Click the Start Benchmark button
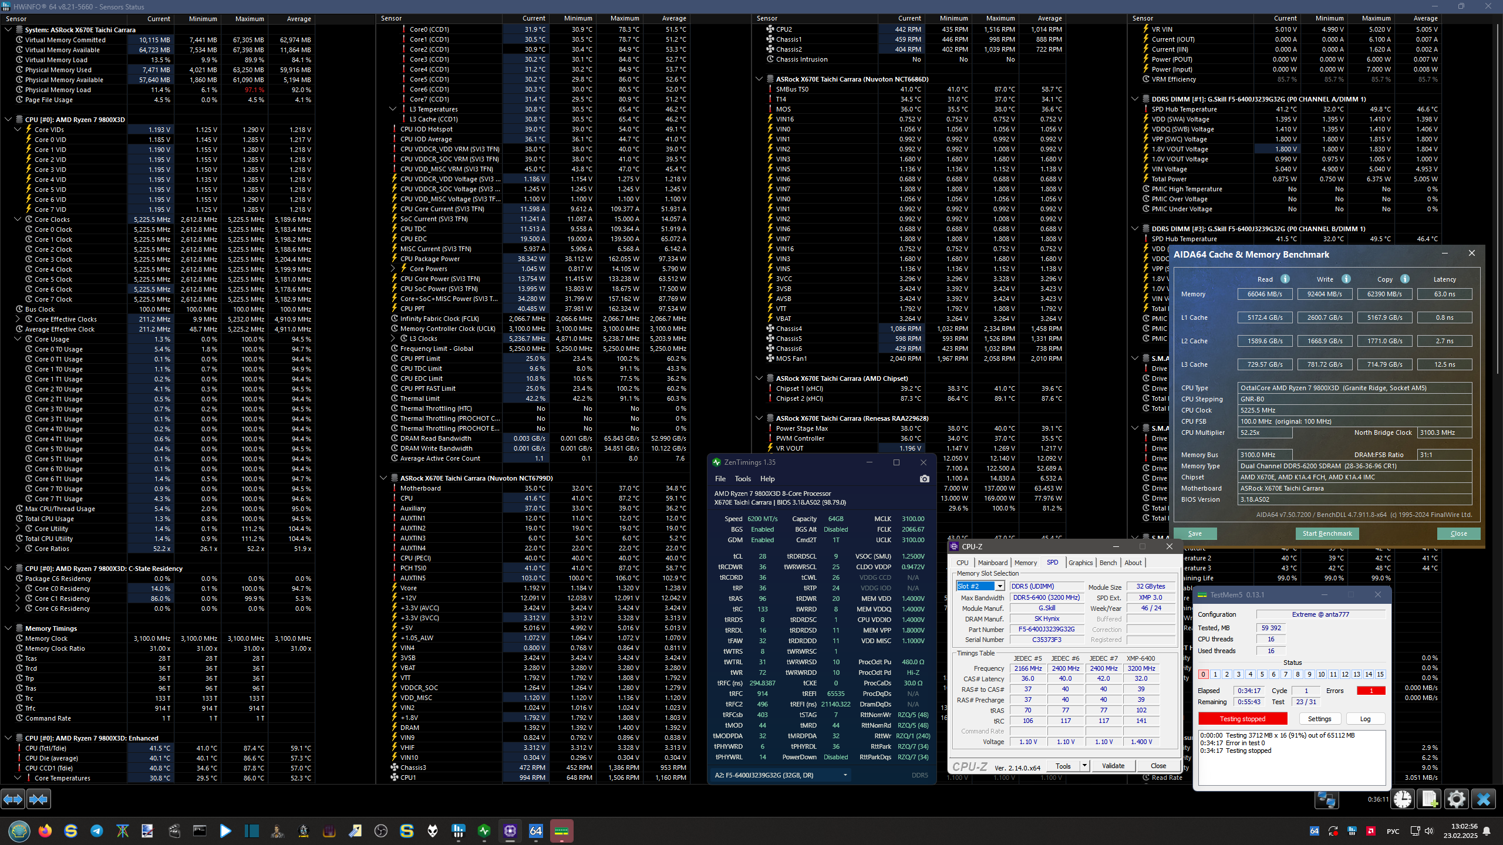Screen dimensions: 1503x845 pyautogui.click(x=1327, y=533)
